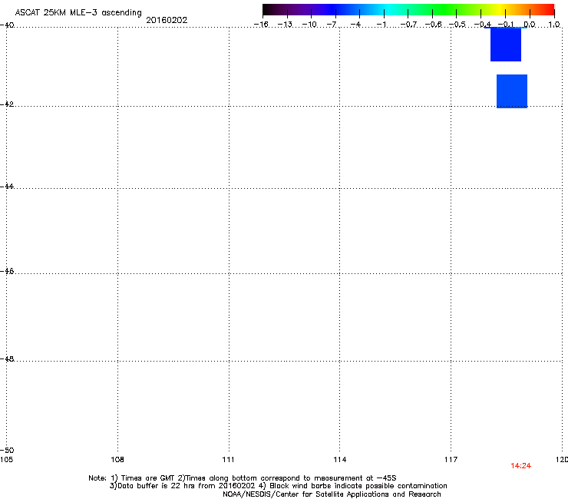Click the longitude label 111
The image size is (568, 499).
(x=228, y=460)
